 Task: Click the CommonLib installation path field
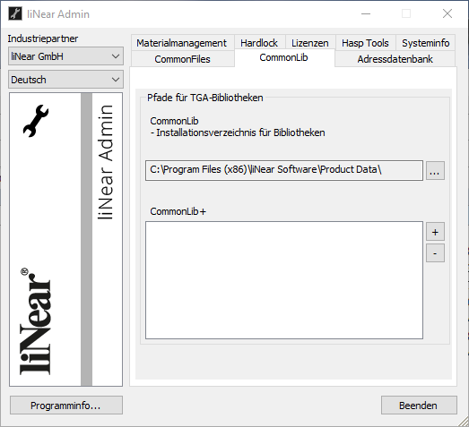pos(284,170)
